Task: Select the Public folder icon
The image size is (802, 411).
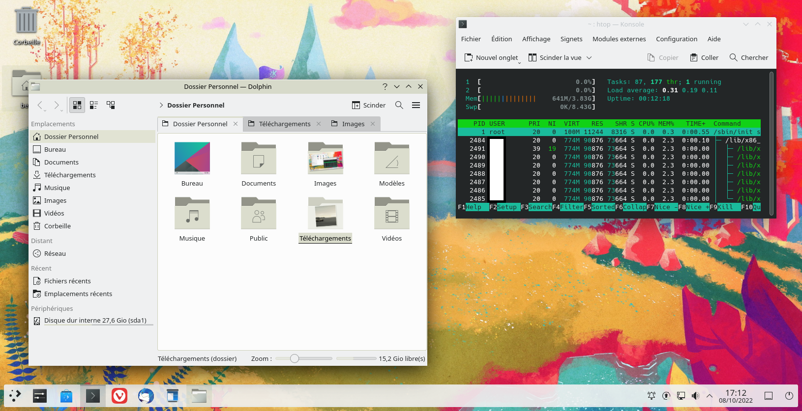Action: 259,213
